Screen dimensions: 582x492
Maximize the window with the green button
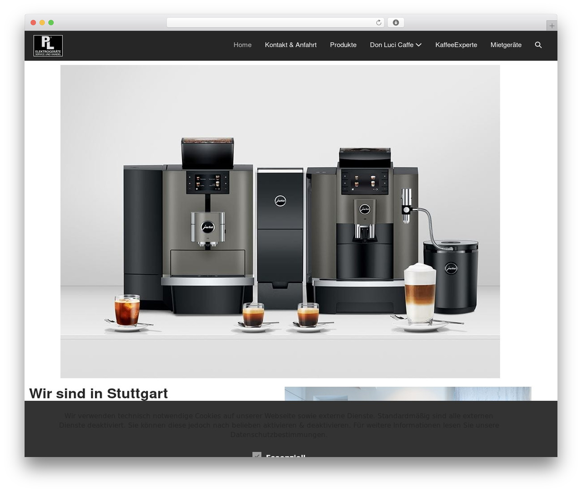[x=51, y=23]
